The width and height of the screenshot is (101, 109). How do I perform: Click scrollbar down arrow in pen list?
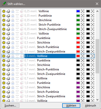(x=98, y=100)
